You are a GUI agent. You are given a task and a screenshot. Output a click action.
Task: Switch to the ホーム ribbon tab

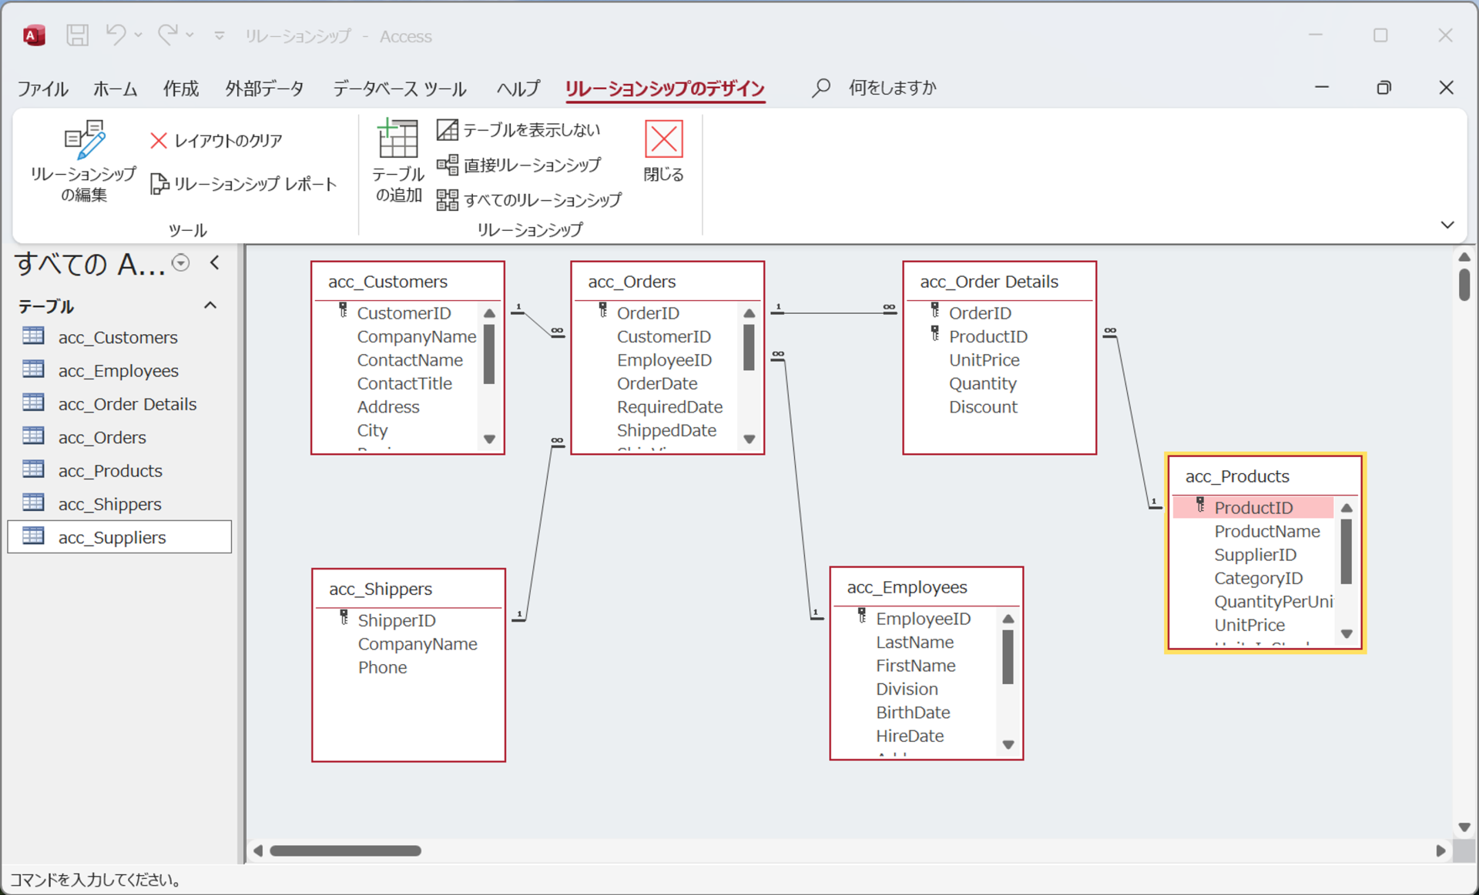[116, 88]
